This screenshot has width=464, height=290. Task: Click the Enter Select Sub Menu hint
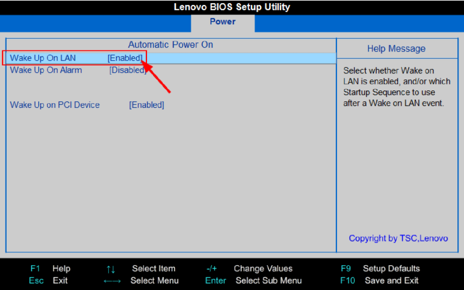(254, 280)
